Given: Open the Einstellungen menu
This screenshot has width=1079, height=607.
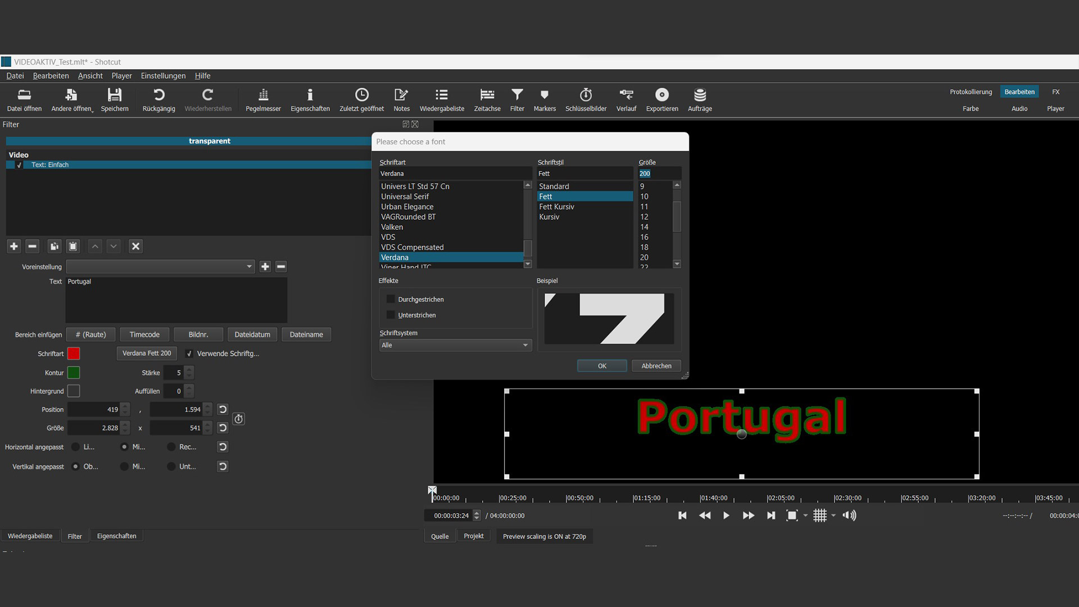Looking at the screenshot, I should [163, 76].
